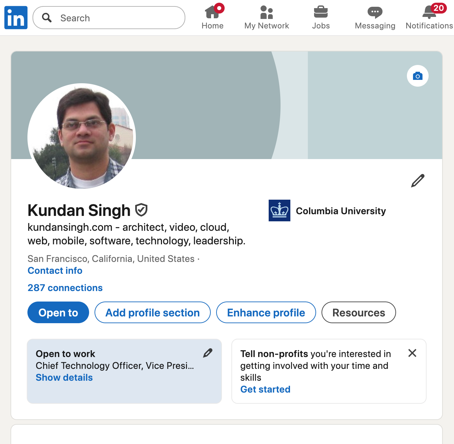Viewport: 454px width, 444px height.
Task: Dismiss the non-profits suggestion card
Action: pyautogui.click(x=412, y=353)
